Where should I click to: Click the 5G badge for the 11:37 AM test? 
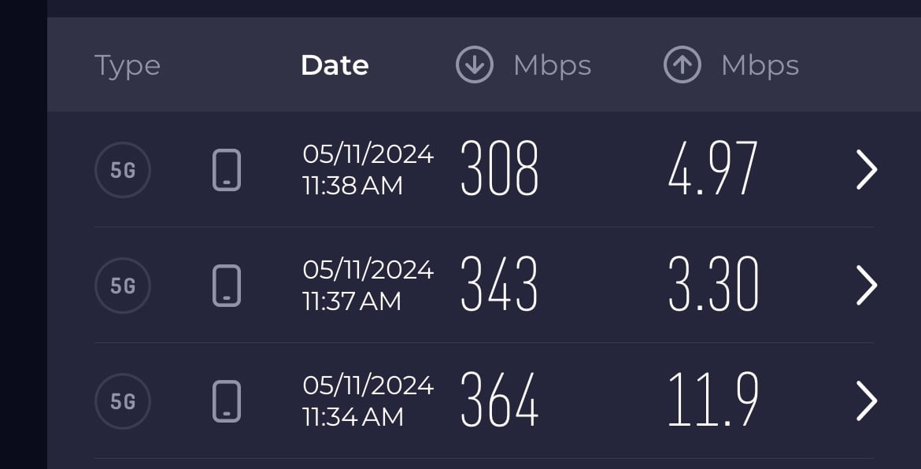tap(123, 285)
